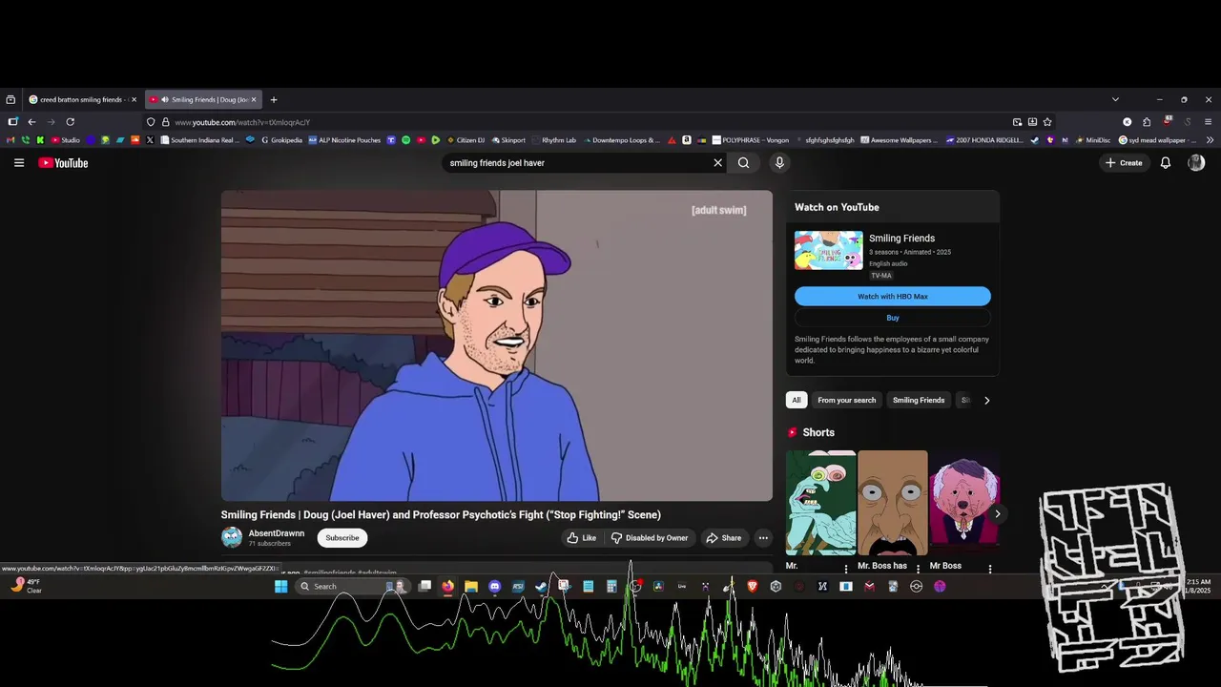Open File Explorer from the taskbar
This screenshot has height=687, width=1221.
click(x=471, y=587)
